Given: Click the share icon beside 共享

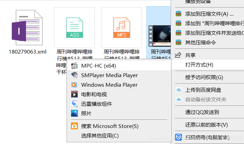Looking at the screenshot, I should [x=178, y=55].
